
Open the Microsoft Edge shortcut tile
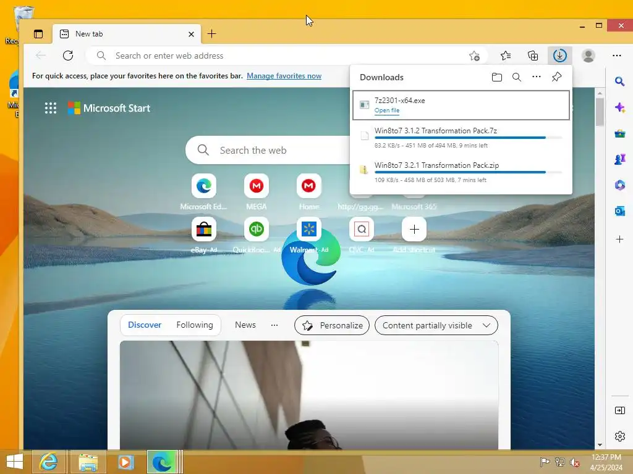click(204, 186)
